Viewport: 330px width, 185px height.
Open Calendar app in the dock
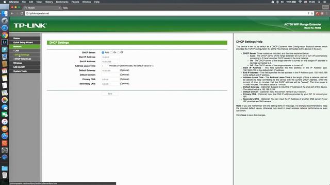[5, 71]
